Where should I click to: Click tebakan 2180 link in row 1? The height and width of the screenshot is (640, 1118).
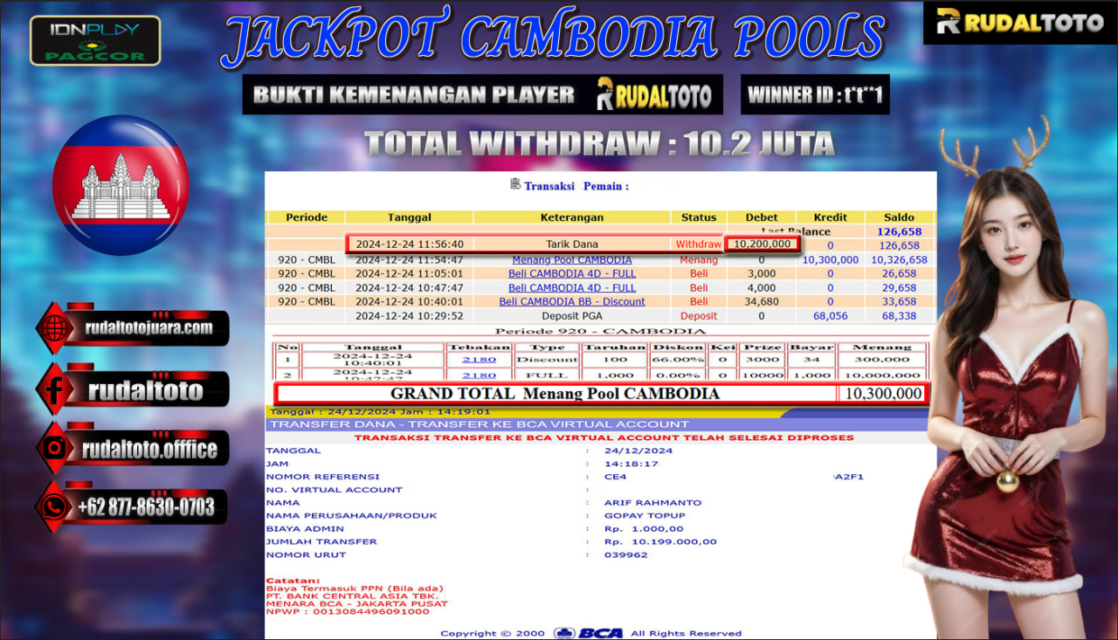tap(479, 359)
